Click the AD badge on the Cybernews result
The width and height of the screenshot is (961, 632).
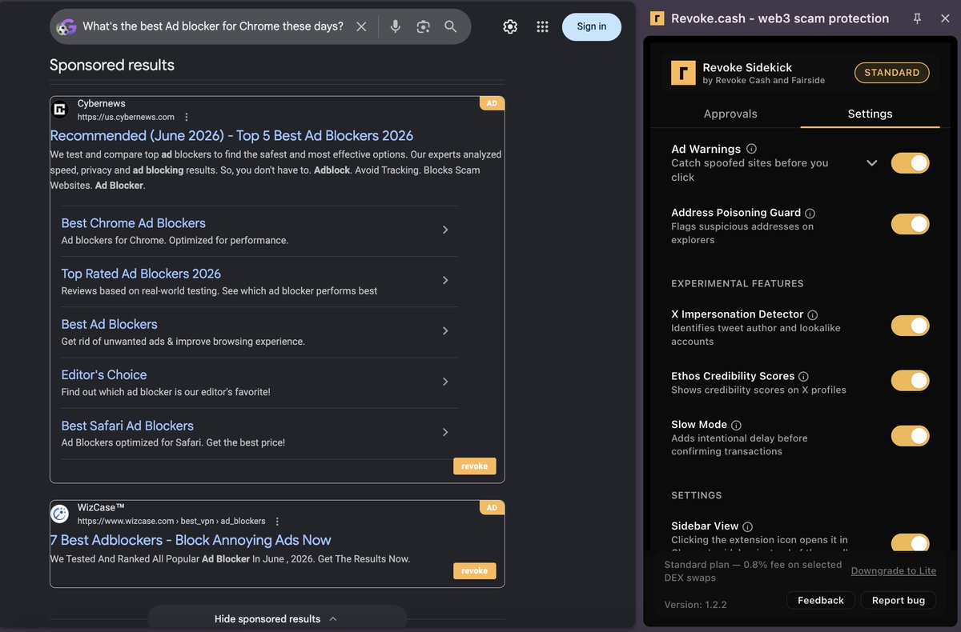click(492, 103)
